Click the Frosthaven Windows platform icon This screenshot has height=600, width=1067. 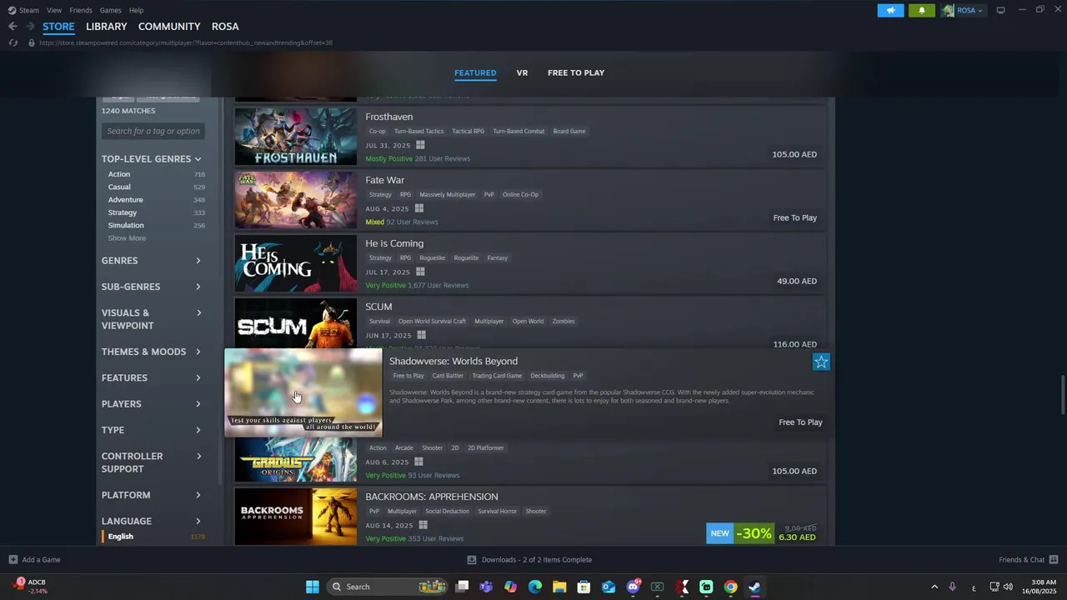click(420, 145)
